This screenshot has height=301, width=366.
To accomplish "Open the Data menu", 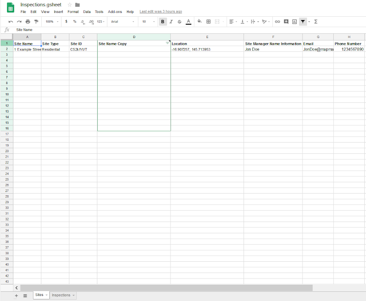I will [86, 12].
